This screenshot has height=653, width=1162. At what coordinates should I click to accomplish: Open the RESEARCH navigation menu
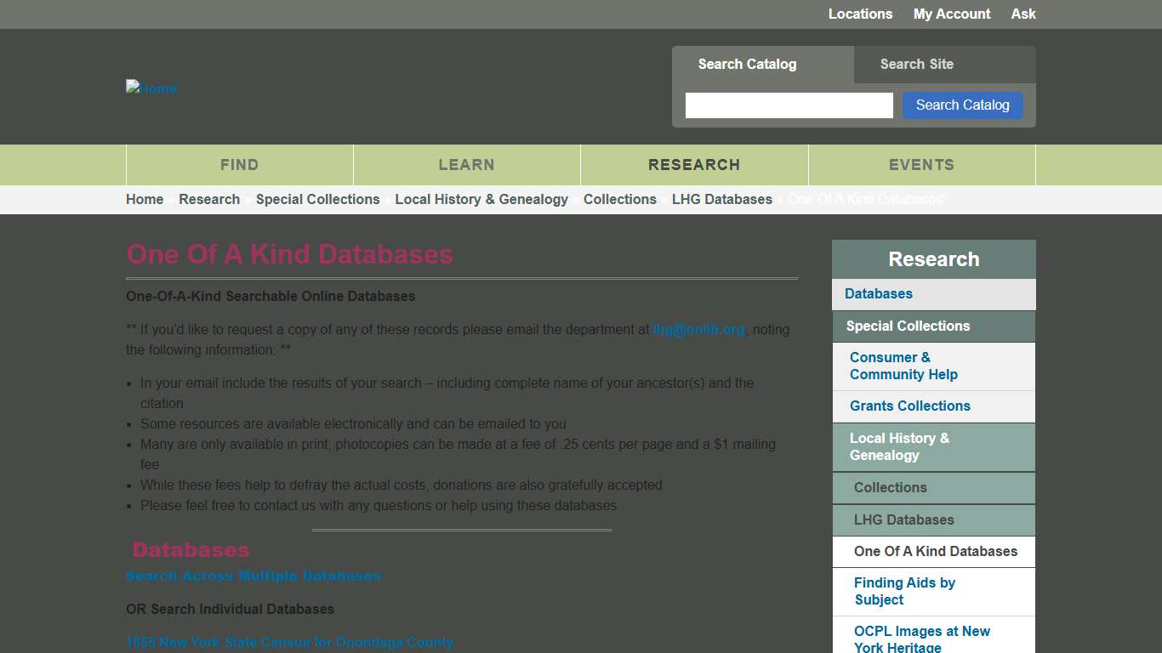(x=693, y=164)
